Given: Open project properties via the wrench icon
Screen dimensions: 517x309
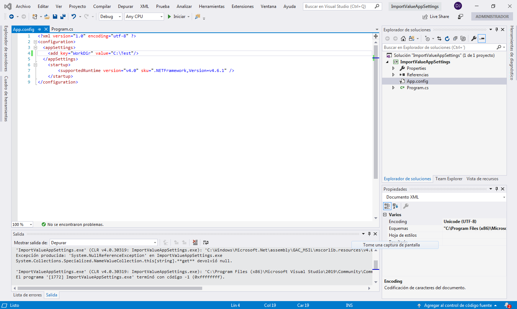Looking at the screenshot, I should pos(474,38).
